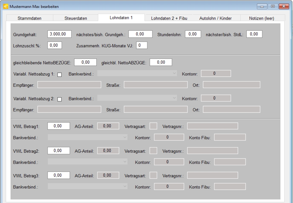Focus the nächstes/bish. Grundgeh. field

click(140, 34)
